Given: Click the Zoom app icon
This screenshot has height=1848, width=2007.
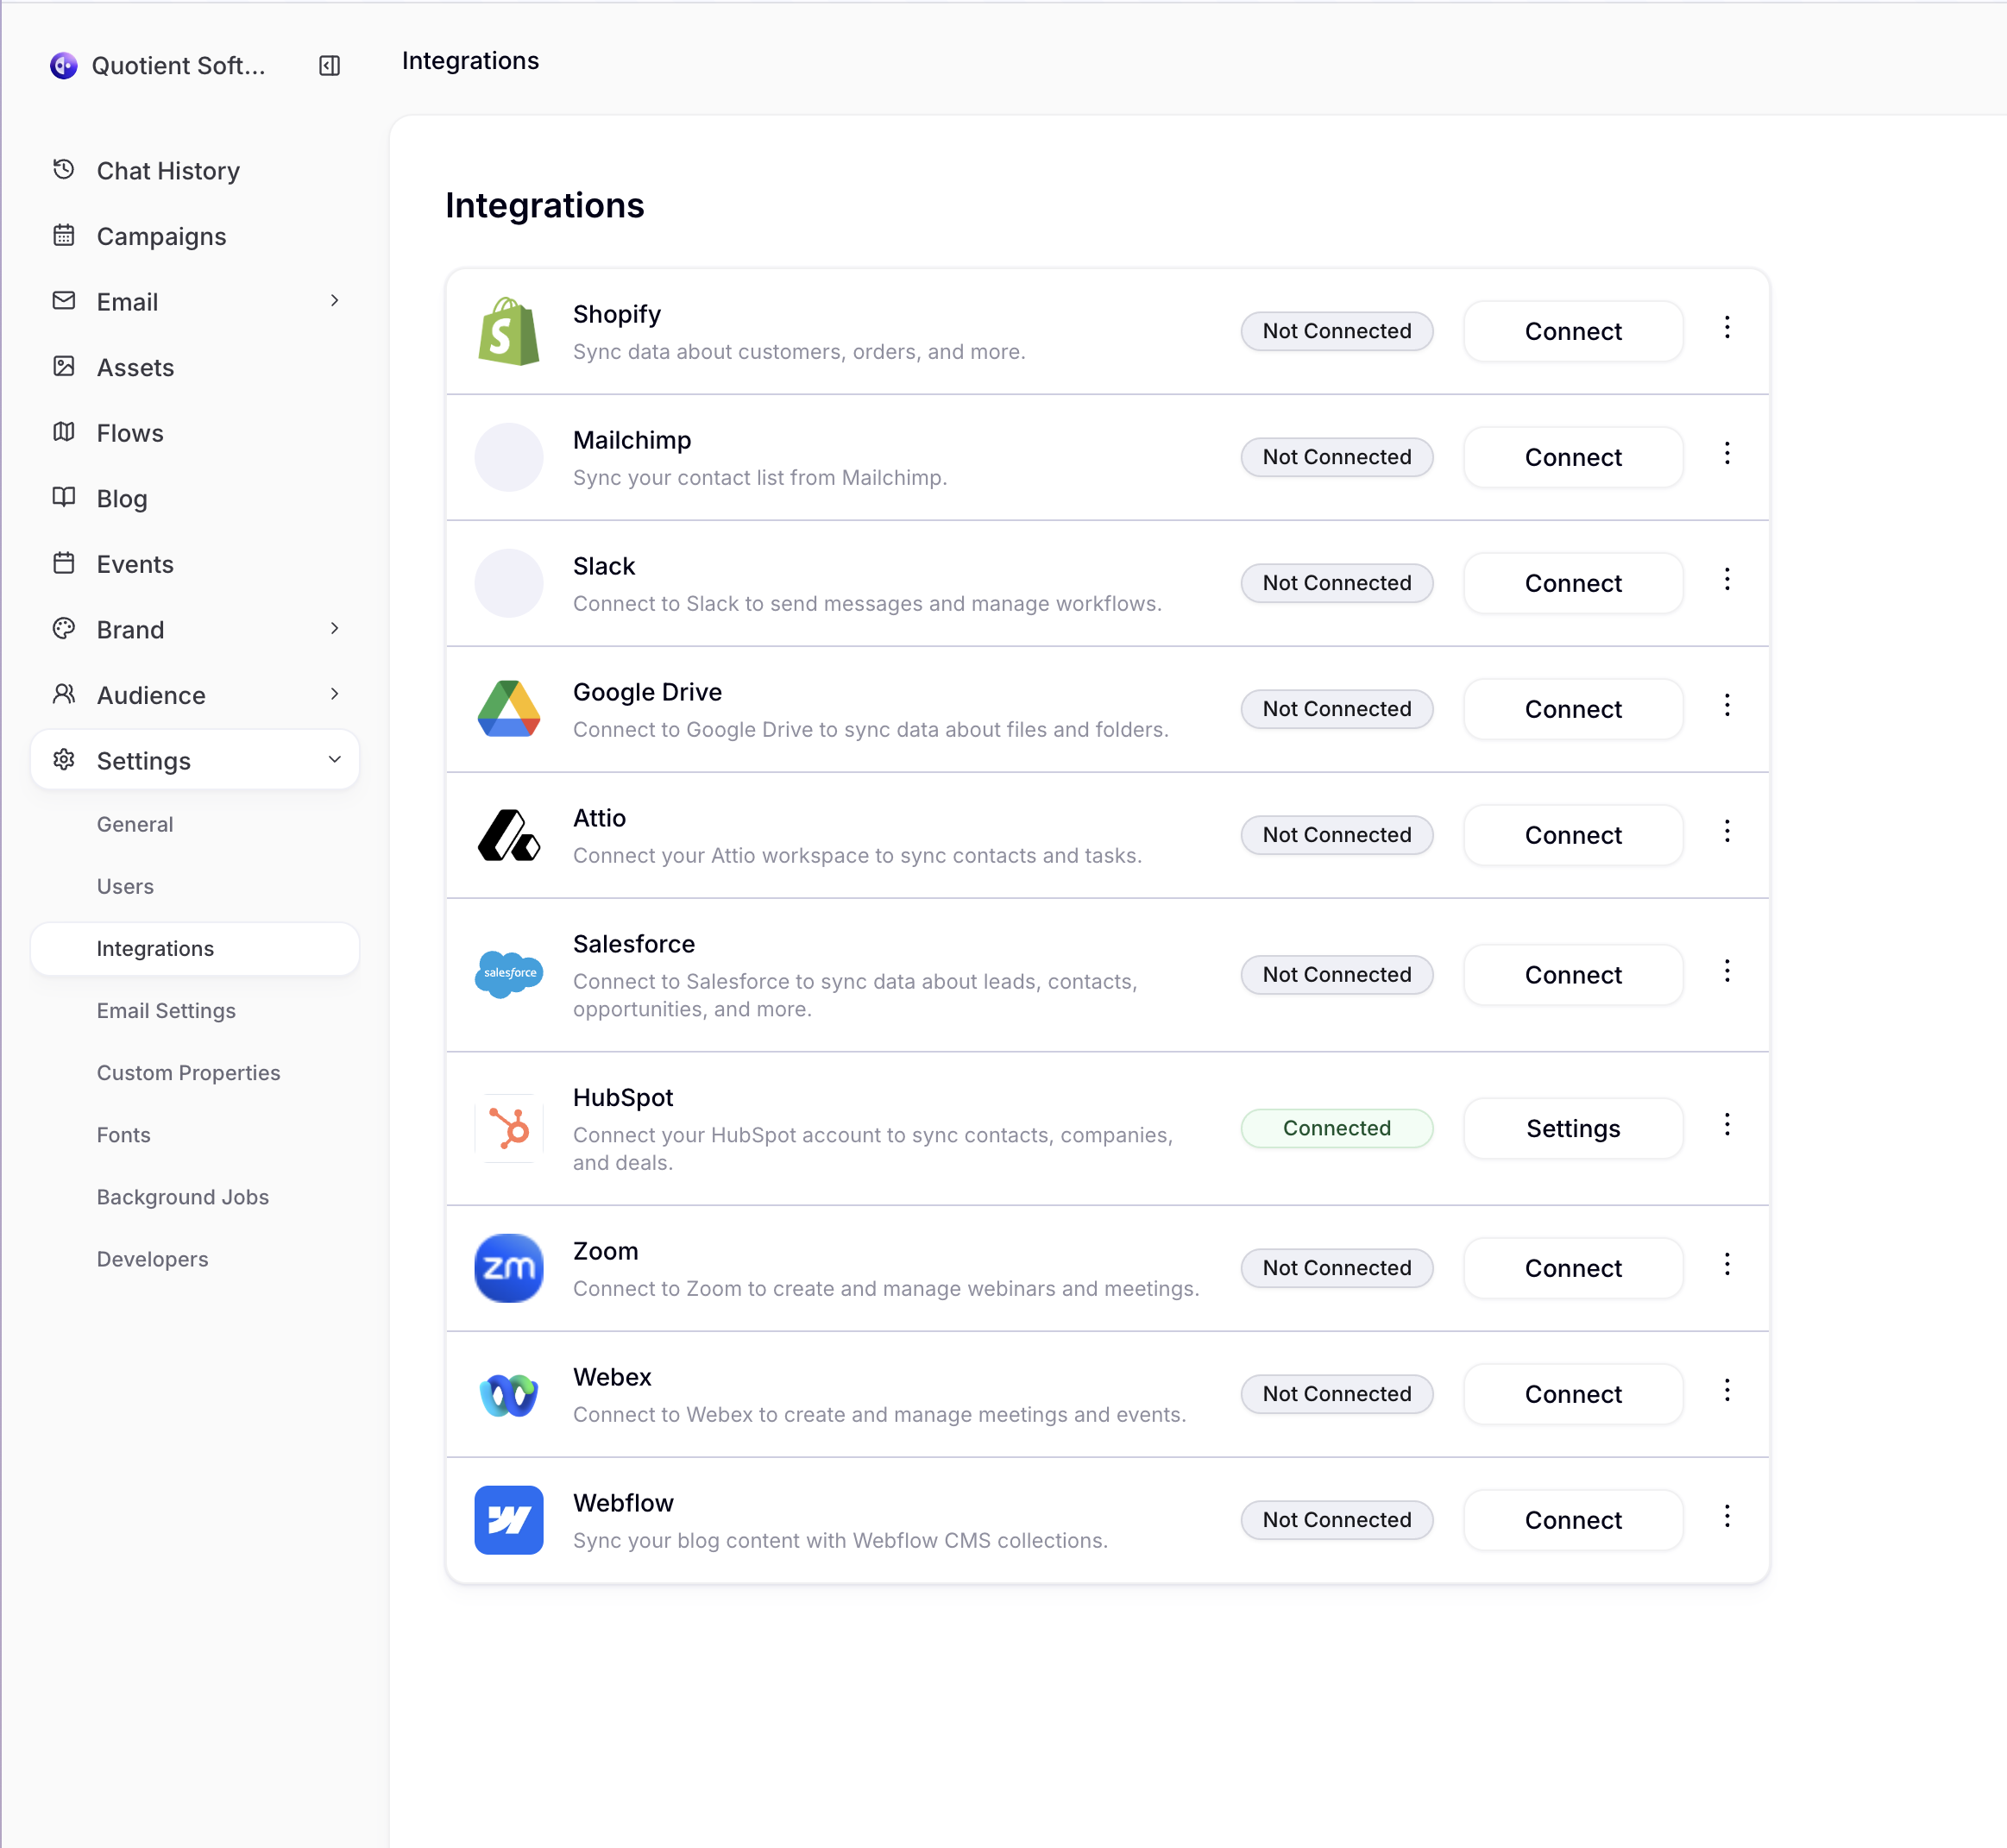Looking at the screenshot, I should [x=509, y=1268].
